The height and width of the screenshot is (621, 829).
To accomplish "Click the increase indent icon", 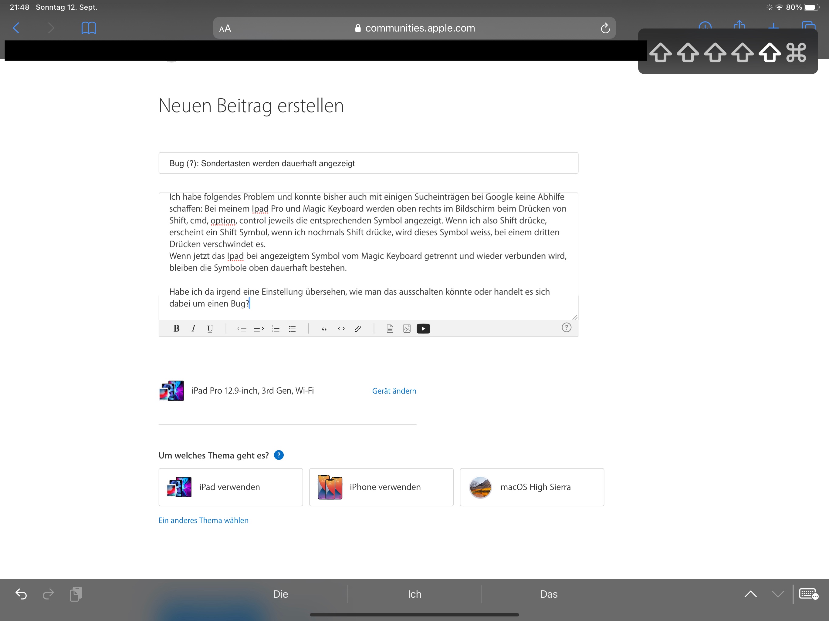I will [x=259, y=328].
